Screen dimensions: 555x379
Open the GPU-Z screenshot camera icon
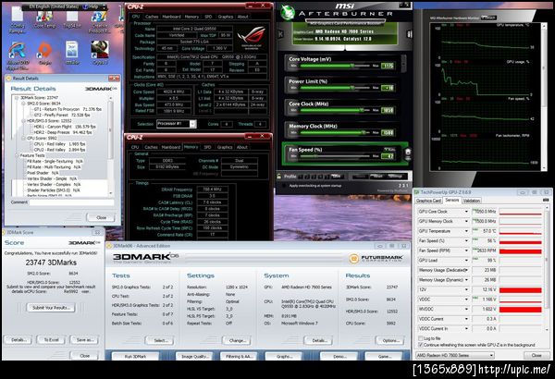pos(546,201)
